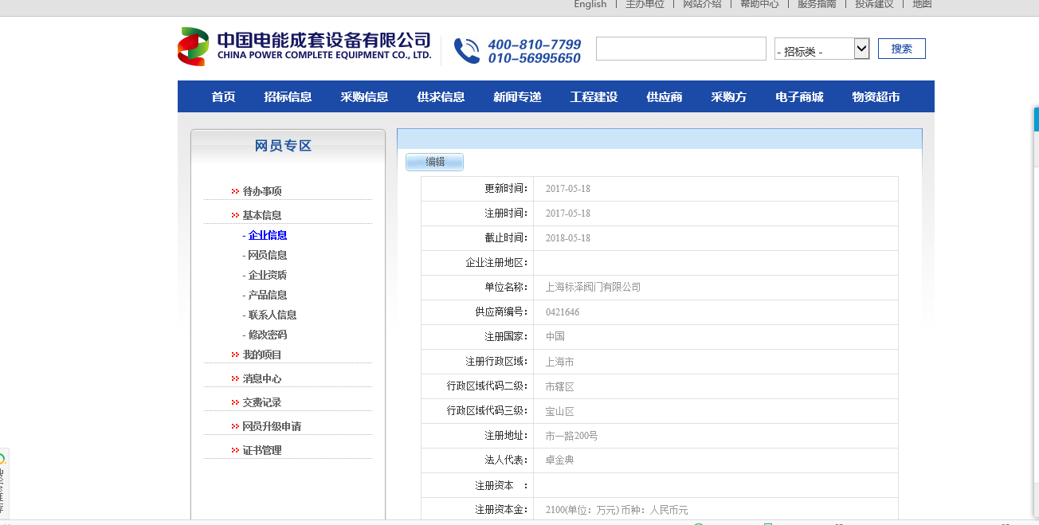Open the 主办单位 top link

click(x=645, y=4)
